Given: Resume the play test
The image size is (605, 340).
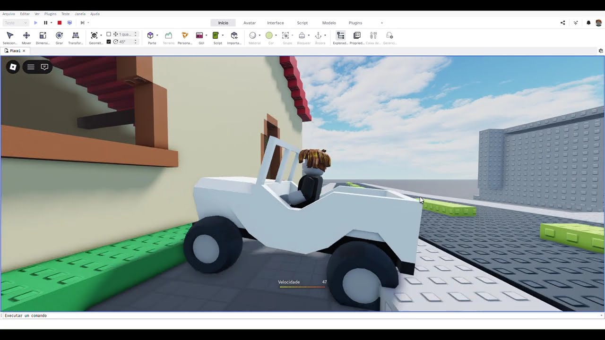Looking at the screenshot, I should click(35, 23).
